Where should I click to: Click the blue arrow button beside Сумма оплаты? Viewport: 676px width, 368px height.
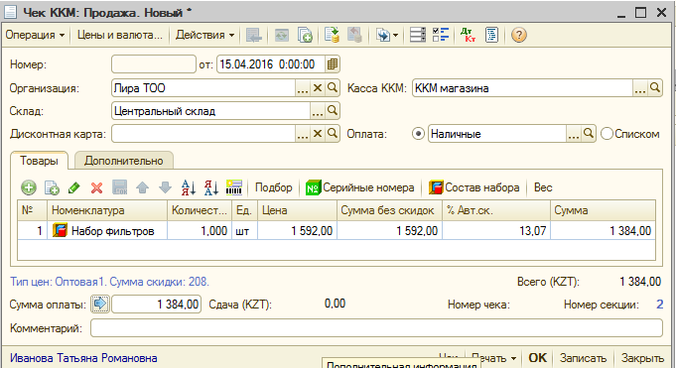pos(100,305)
